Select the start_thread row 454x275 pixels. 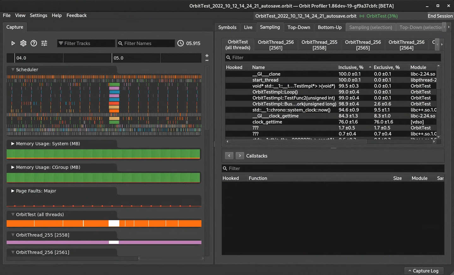[x=331, y=80]
